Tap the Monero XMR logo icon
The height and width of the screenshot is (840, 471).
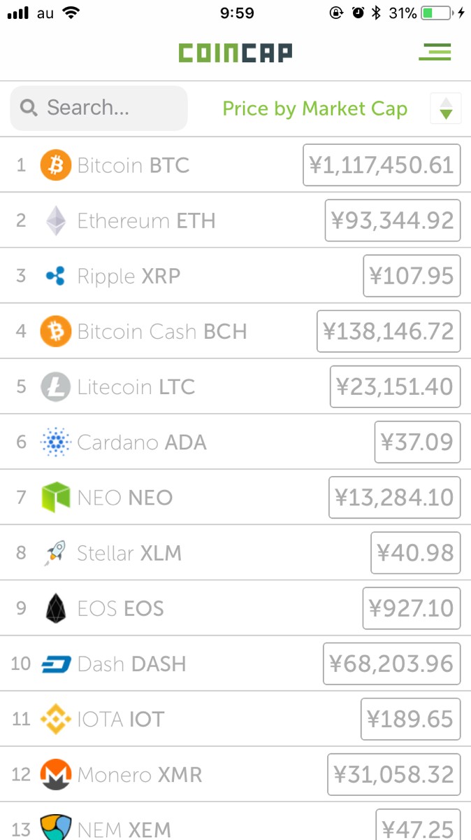(56, 775)
